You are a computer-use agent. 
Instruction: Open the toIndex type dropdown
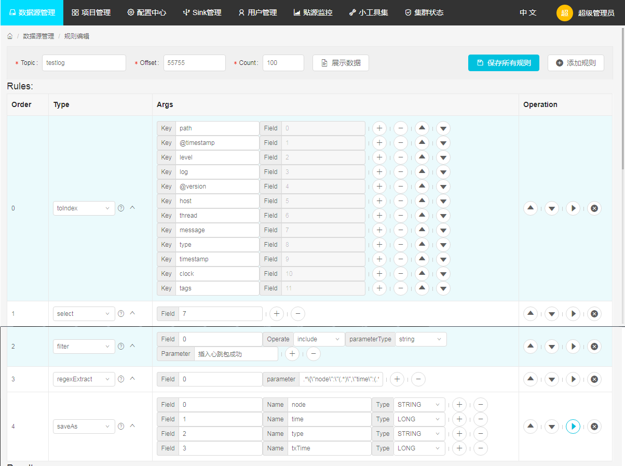coord(84,208)
